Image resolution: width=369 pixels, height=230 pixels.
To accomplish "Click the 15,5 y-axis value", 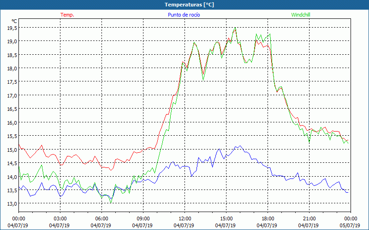I will pos(12,136).
